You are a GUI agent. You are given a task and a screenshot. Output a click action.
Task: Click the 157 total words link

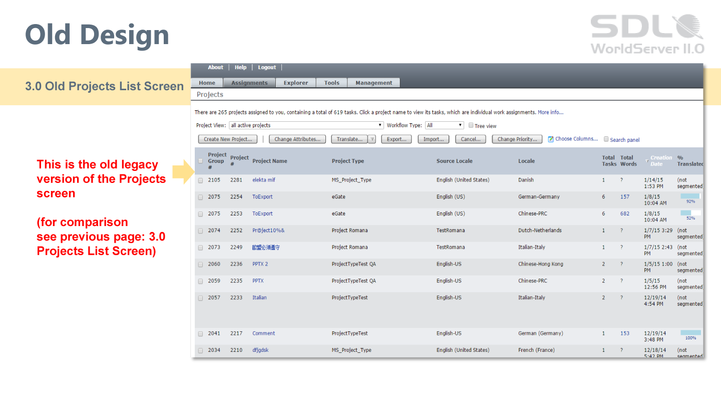tap(624, 197)
